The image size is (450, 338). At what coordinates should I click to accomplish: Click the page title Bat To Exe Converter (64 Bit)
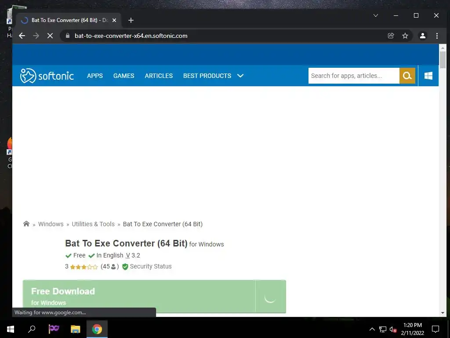[126, 243]
